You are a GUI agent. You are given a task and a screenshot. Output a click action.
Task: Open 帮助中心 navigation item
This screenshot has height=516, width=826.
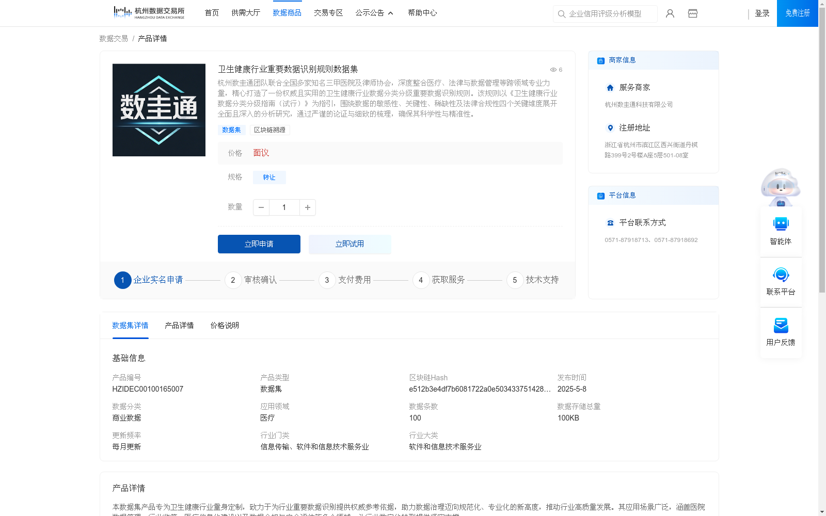tap(422, 13)
